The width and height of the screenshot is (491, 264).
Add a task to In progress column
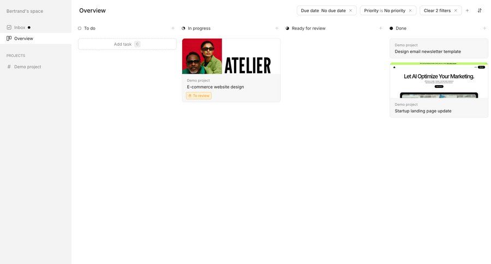[x=277, y=28]
